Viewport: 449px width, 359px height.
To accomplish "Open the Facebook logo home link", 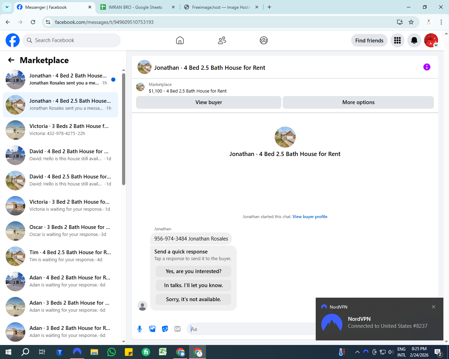I will [13, 40].
